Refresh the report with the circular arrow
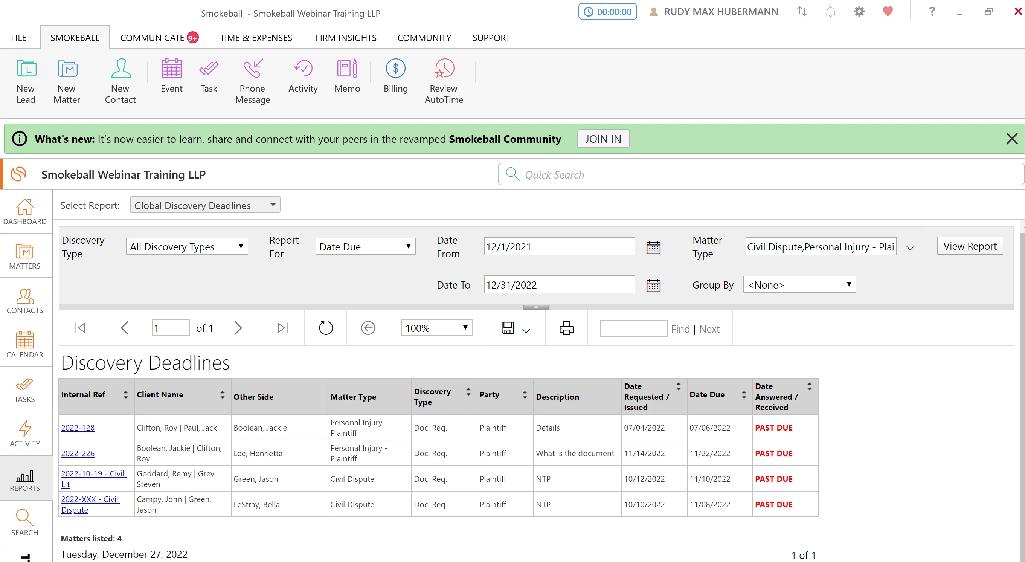 325,328
